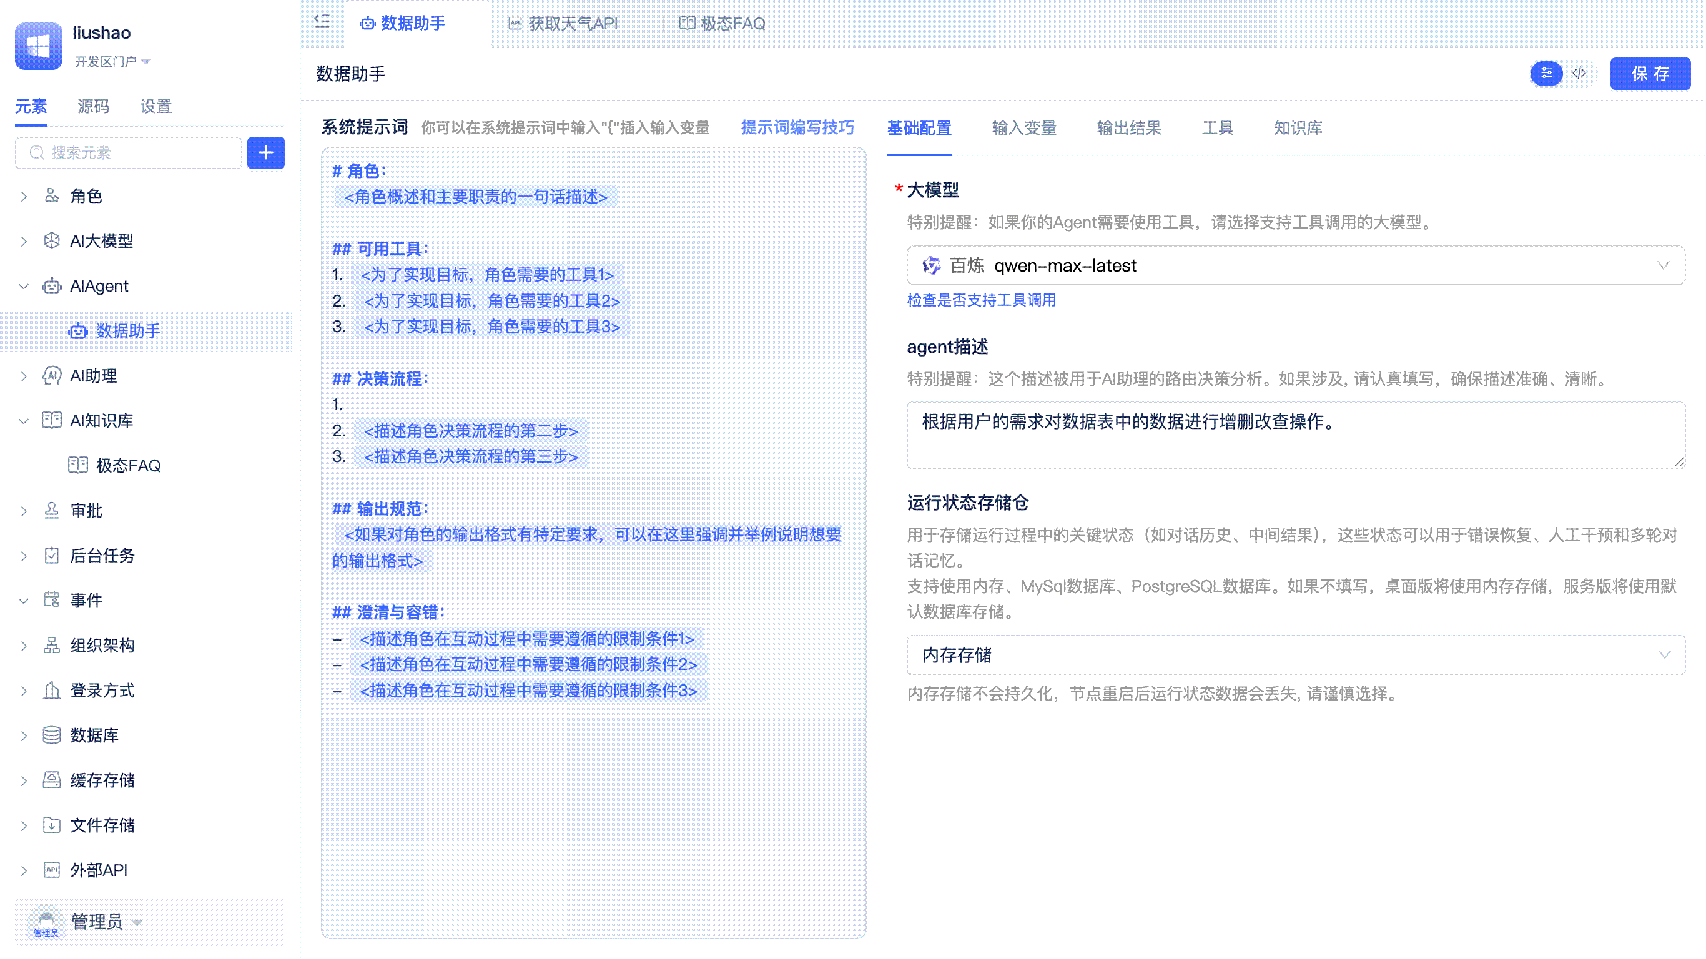Image resolution: width=1706 pixels, height=959 pixels.
Task: Expand the 审批 tree node
Action: coord(24,511)
